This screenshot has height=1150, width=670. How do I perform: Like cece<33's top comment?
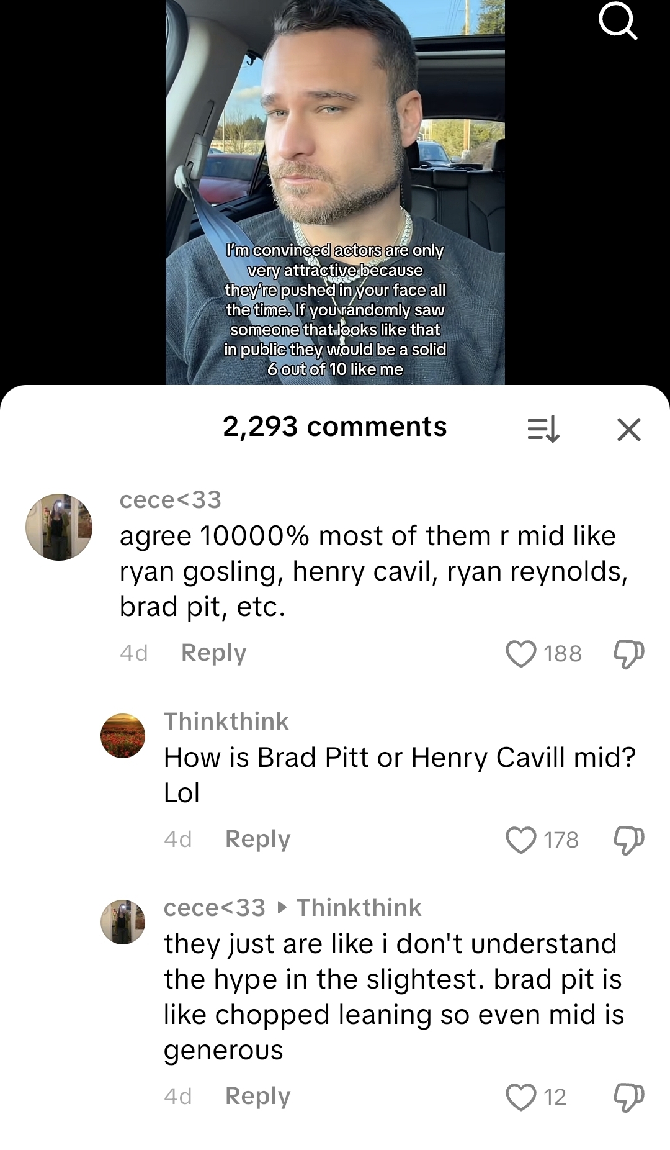(520, 653)
